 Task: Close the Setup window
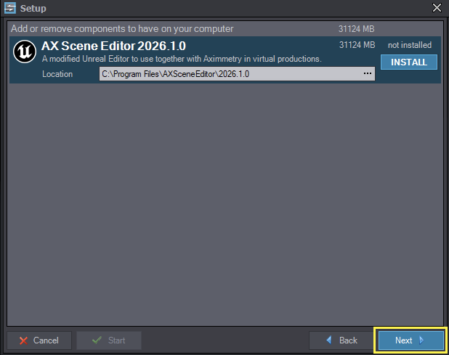(x=437, y=8)
